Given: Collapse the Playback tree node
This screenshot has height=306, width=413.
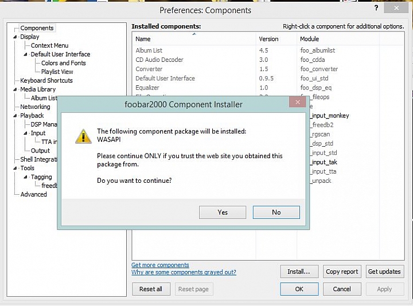Looking at the screenshot, I should pyautogui.click(x=15, y=116).
